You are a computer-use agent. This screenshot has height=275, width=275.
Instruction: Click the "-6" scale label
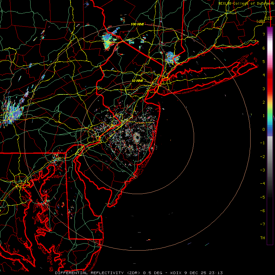tap(262, 211)
